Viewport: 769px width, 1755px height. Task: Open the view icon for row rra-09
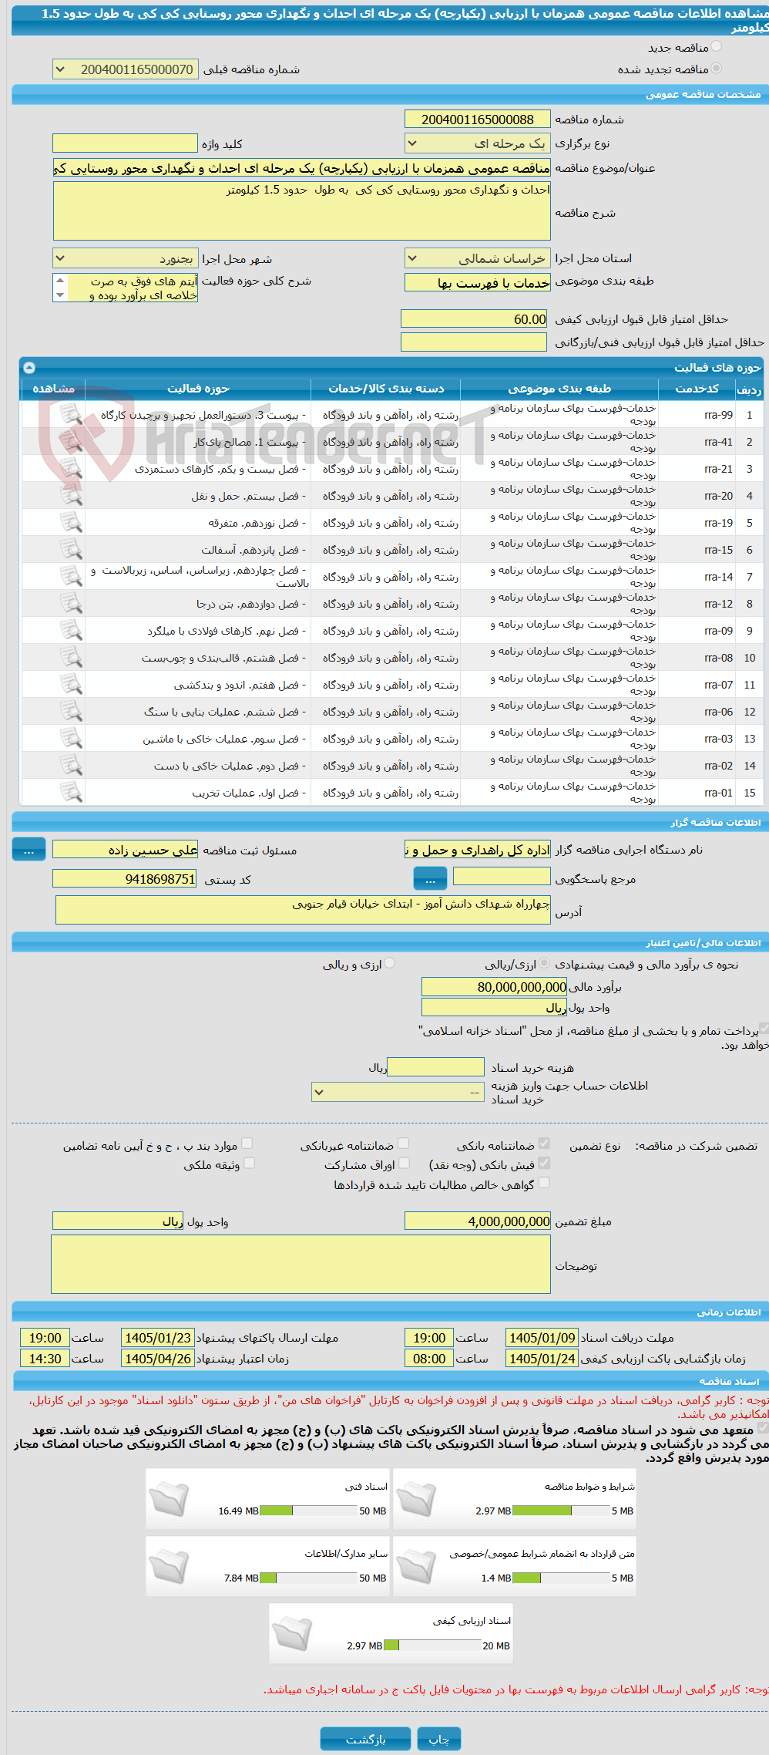pos(71,631)
